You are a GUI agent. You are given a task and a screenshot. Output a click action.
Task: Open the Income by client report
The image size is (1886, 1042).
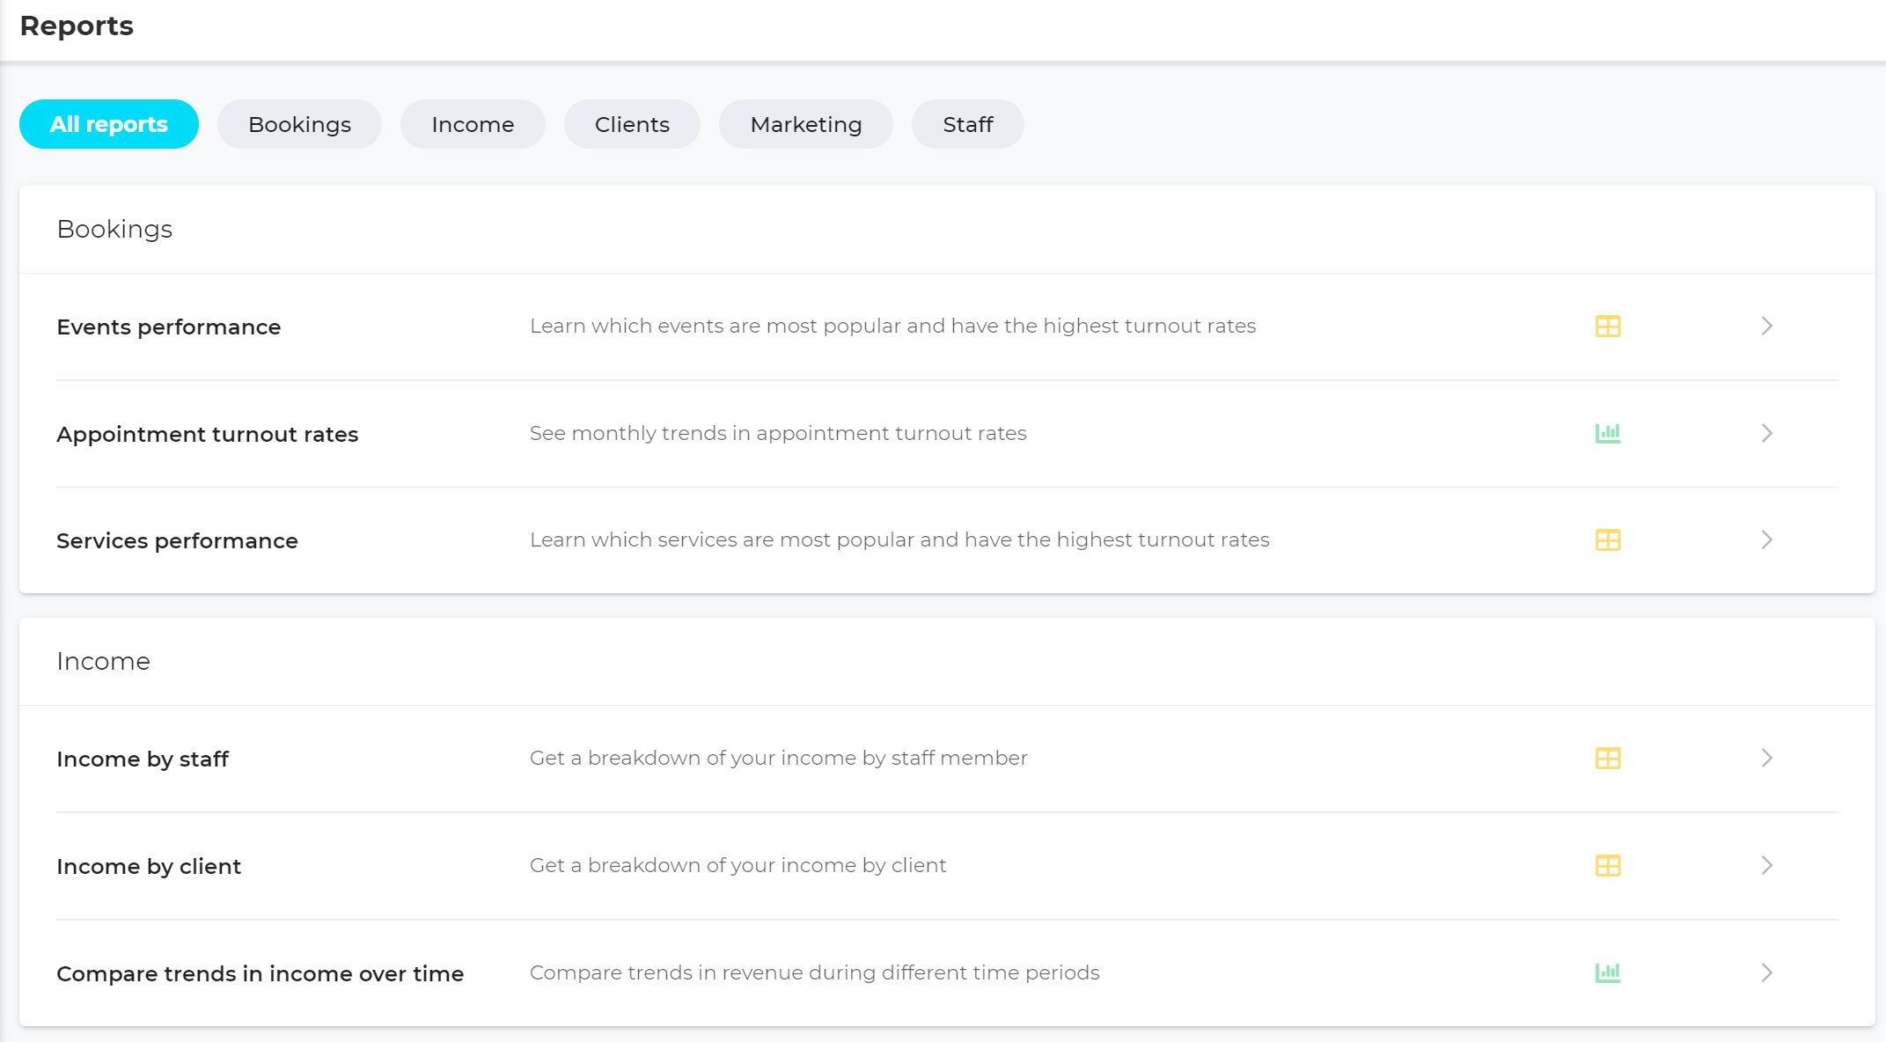coord(149,866)
